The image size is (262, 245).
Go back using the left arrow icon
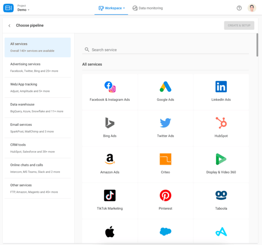pyautogui.click(x=9, y=26)
